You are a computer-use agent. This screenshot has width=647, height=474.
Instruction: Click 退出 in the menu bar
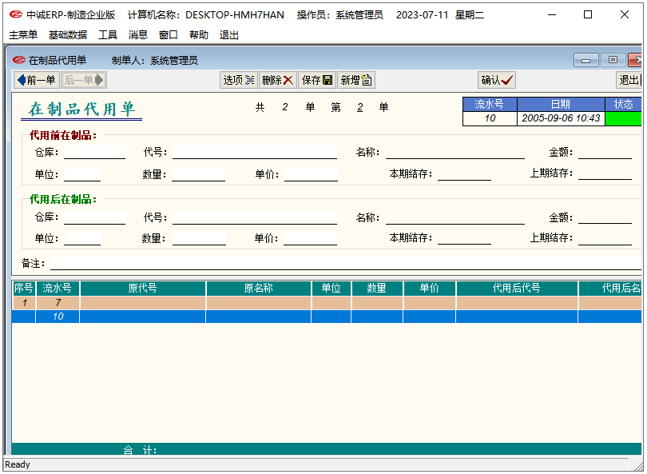tap(229, 34)
